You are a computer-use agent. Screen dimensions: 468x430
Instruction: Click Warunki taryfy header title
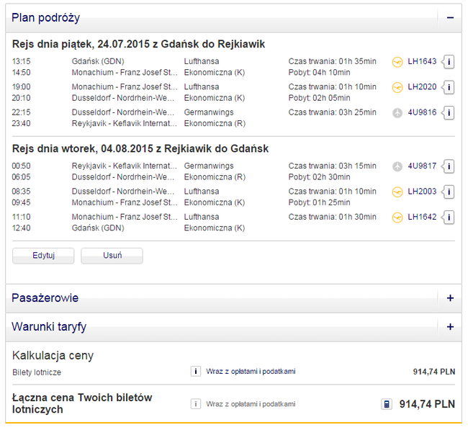coord(49,327)
